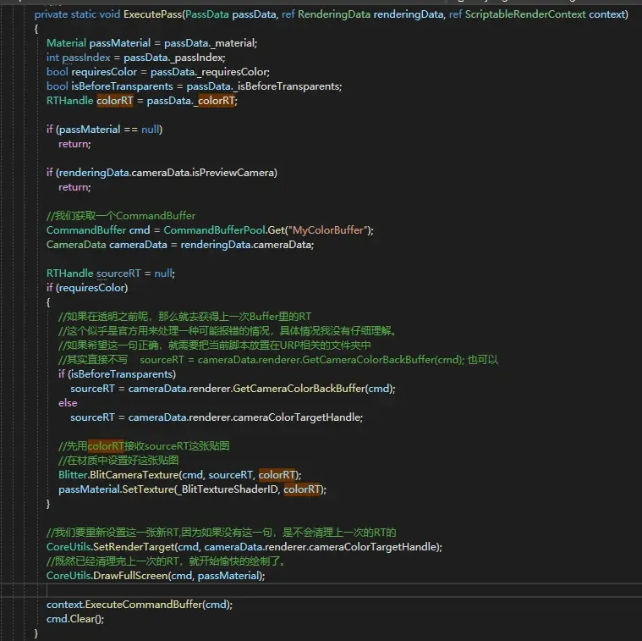Click the comment starting '//既然已经清理完上一次的RT'
Screen dimensions: 642x641
166,561
